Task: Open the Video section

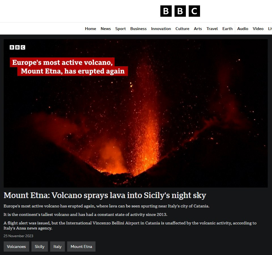Action: pyautogui.click(x=258, y=29)
